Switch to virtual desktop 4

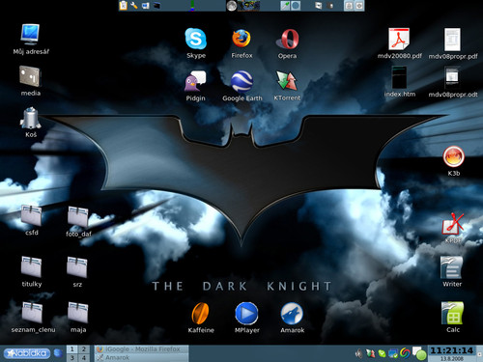point(84,357)
